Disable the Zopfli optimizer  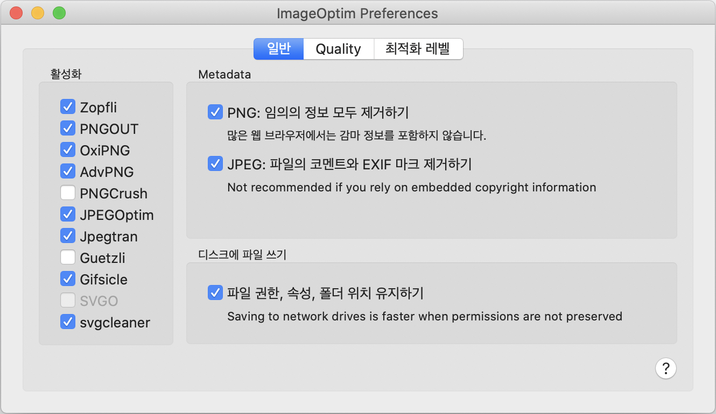click(x=68, y=106)
